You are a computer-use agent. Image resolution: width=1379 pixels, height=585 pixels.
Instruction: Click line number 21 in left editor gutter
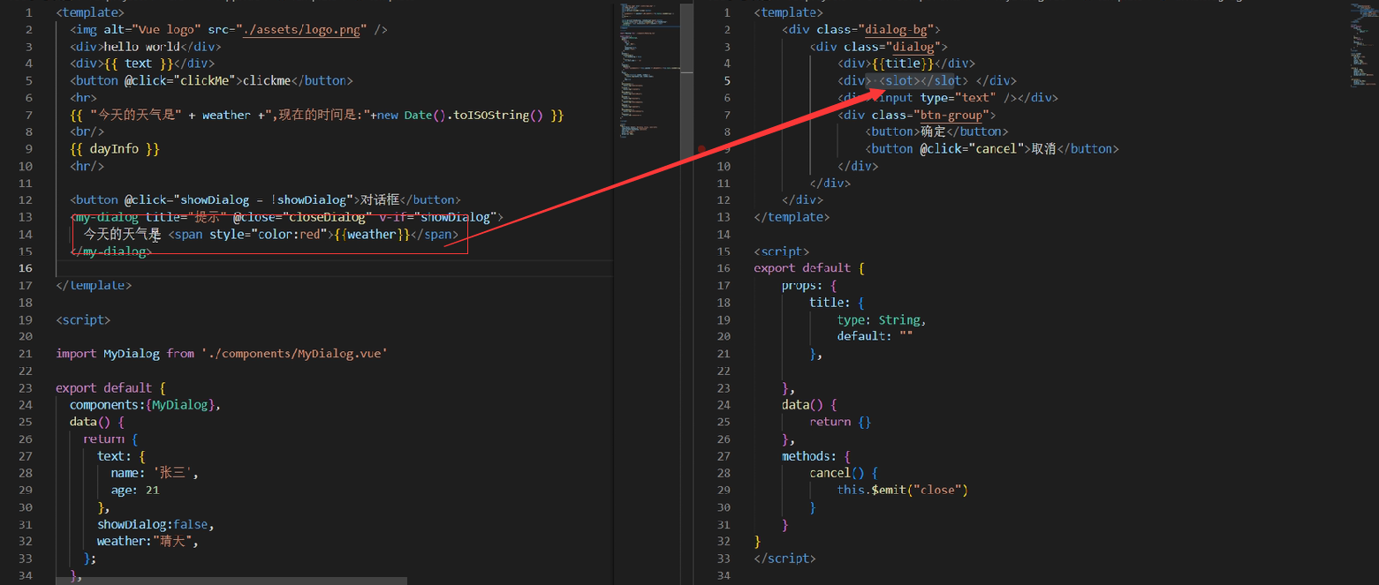point(26,354)
